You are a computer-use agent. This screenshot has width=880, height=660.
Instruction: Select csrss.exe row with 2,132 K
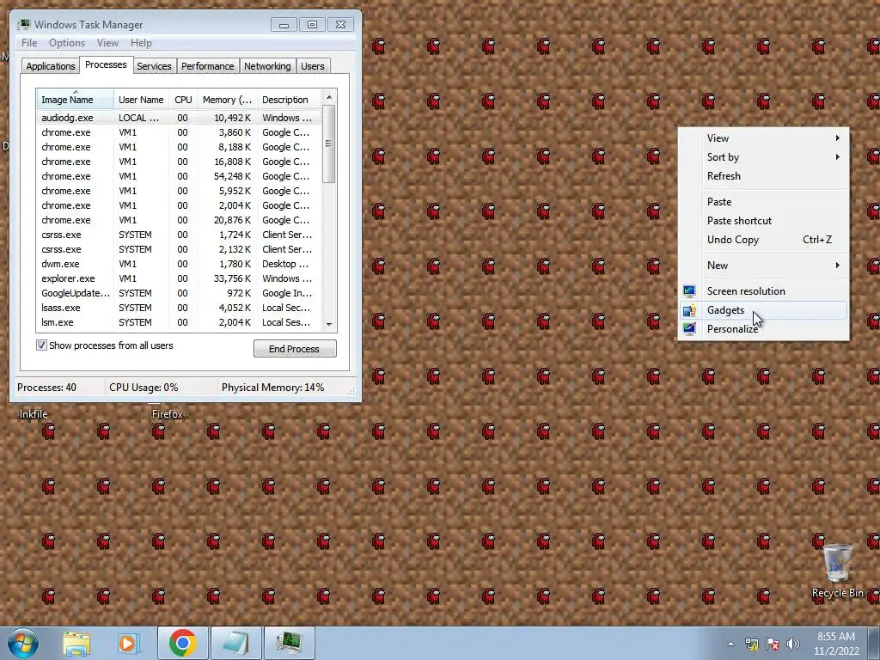coord(180,249)
